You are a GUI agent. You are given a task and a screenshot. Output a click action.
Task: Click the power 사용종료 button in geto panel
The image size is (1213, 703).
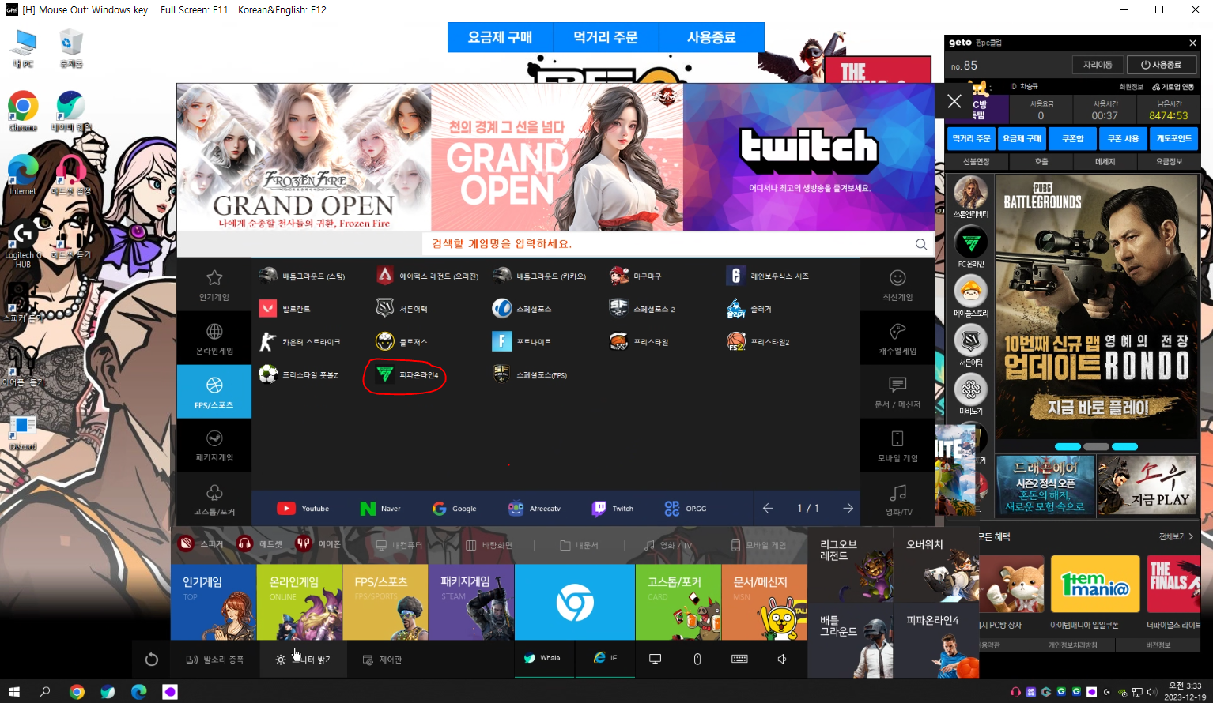[x=1162, y=65]
